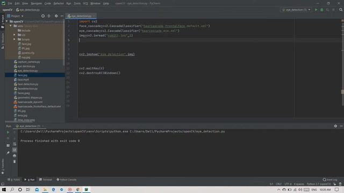The width and height of the screenshot is (344, 193).
Task: Rerun the script in Run panel
Action: (8, 132)
